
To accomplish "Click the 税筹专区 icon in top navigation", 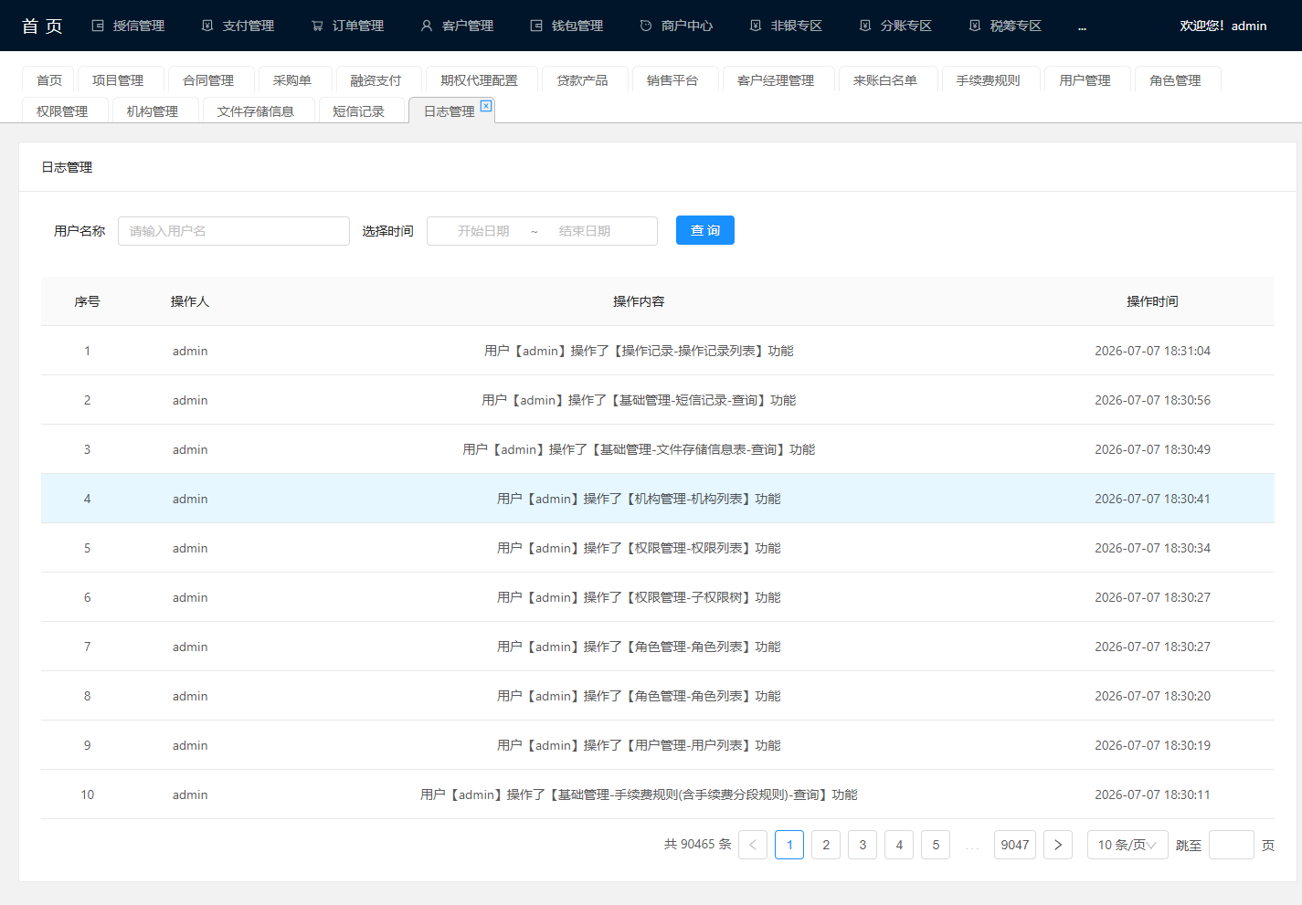I will (975, 26).
